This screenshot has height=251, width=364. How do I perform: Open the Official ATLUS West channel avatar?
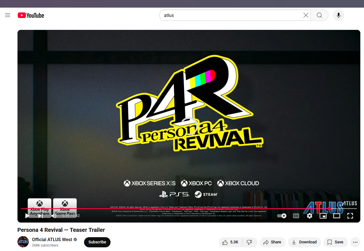coord(23,242)
